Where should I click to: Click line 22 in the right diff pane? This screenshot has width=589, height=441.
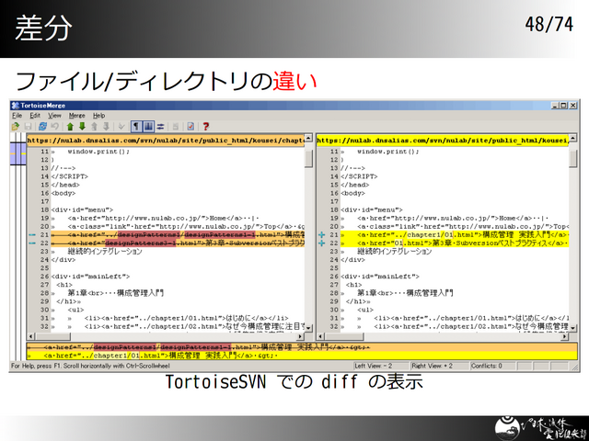[451, 243]
